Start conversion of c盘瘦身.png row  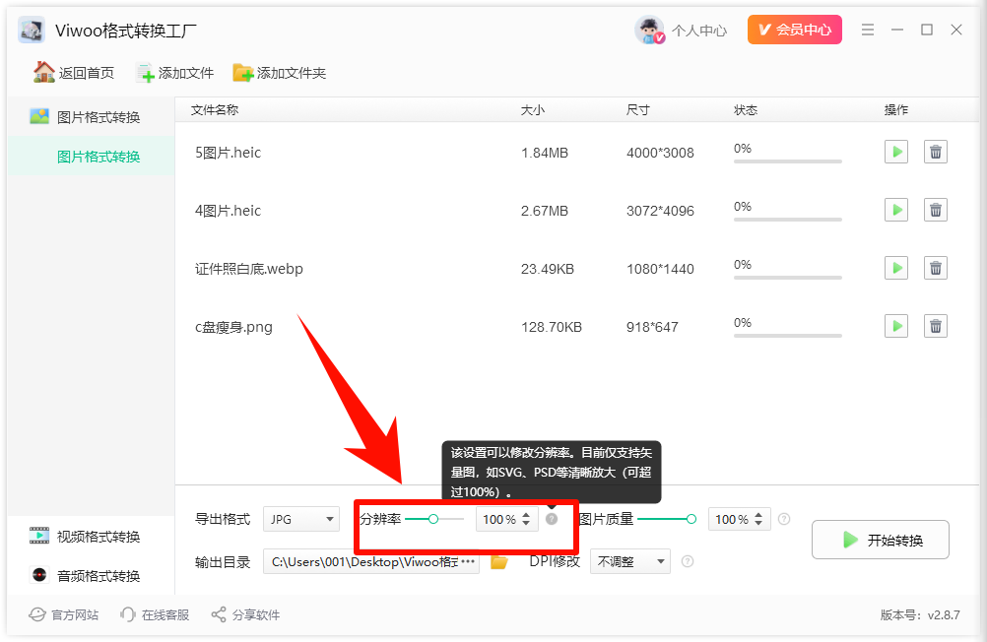pos(895,326)
